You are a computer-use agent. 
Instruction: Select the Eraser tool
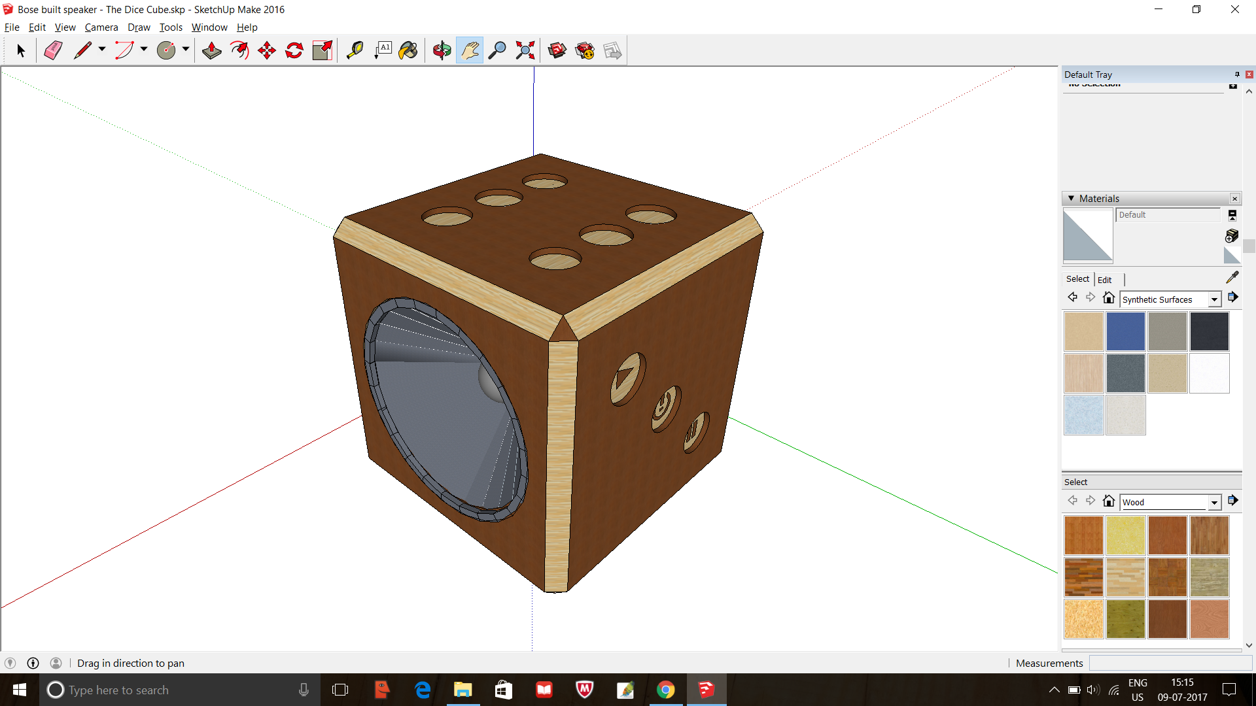pos(52,50)
